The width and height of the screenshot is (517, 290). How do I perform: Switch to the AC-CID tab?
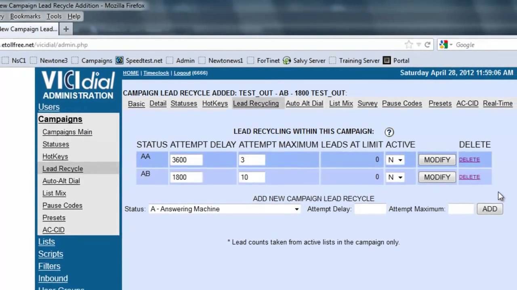tap(467, 104)
